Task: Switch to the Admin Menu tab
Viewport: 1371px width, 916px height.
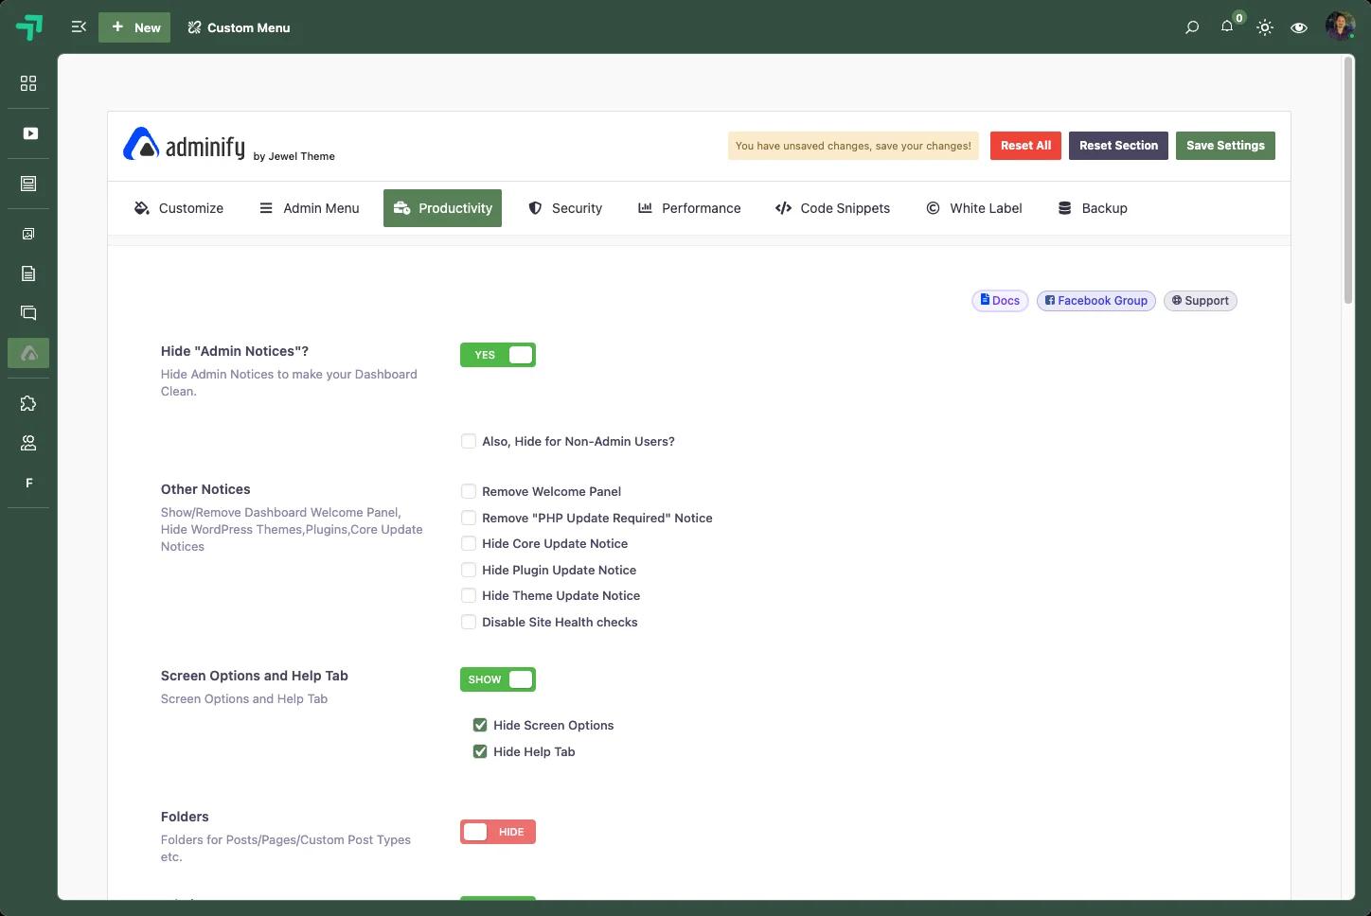Action: pyautogui.click(x=309, y=208)
